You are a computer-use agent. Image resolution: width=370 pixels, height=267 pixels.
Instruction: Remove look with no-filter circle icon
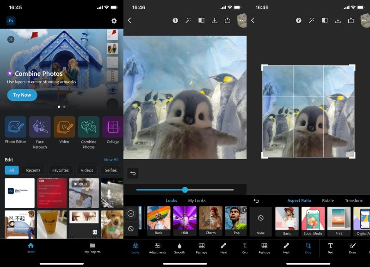[x=131, y=229]
